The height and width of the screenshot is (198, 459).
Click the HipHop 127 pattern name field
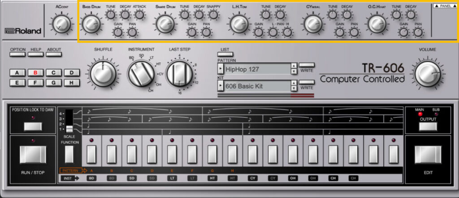[257, 69]
